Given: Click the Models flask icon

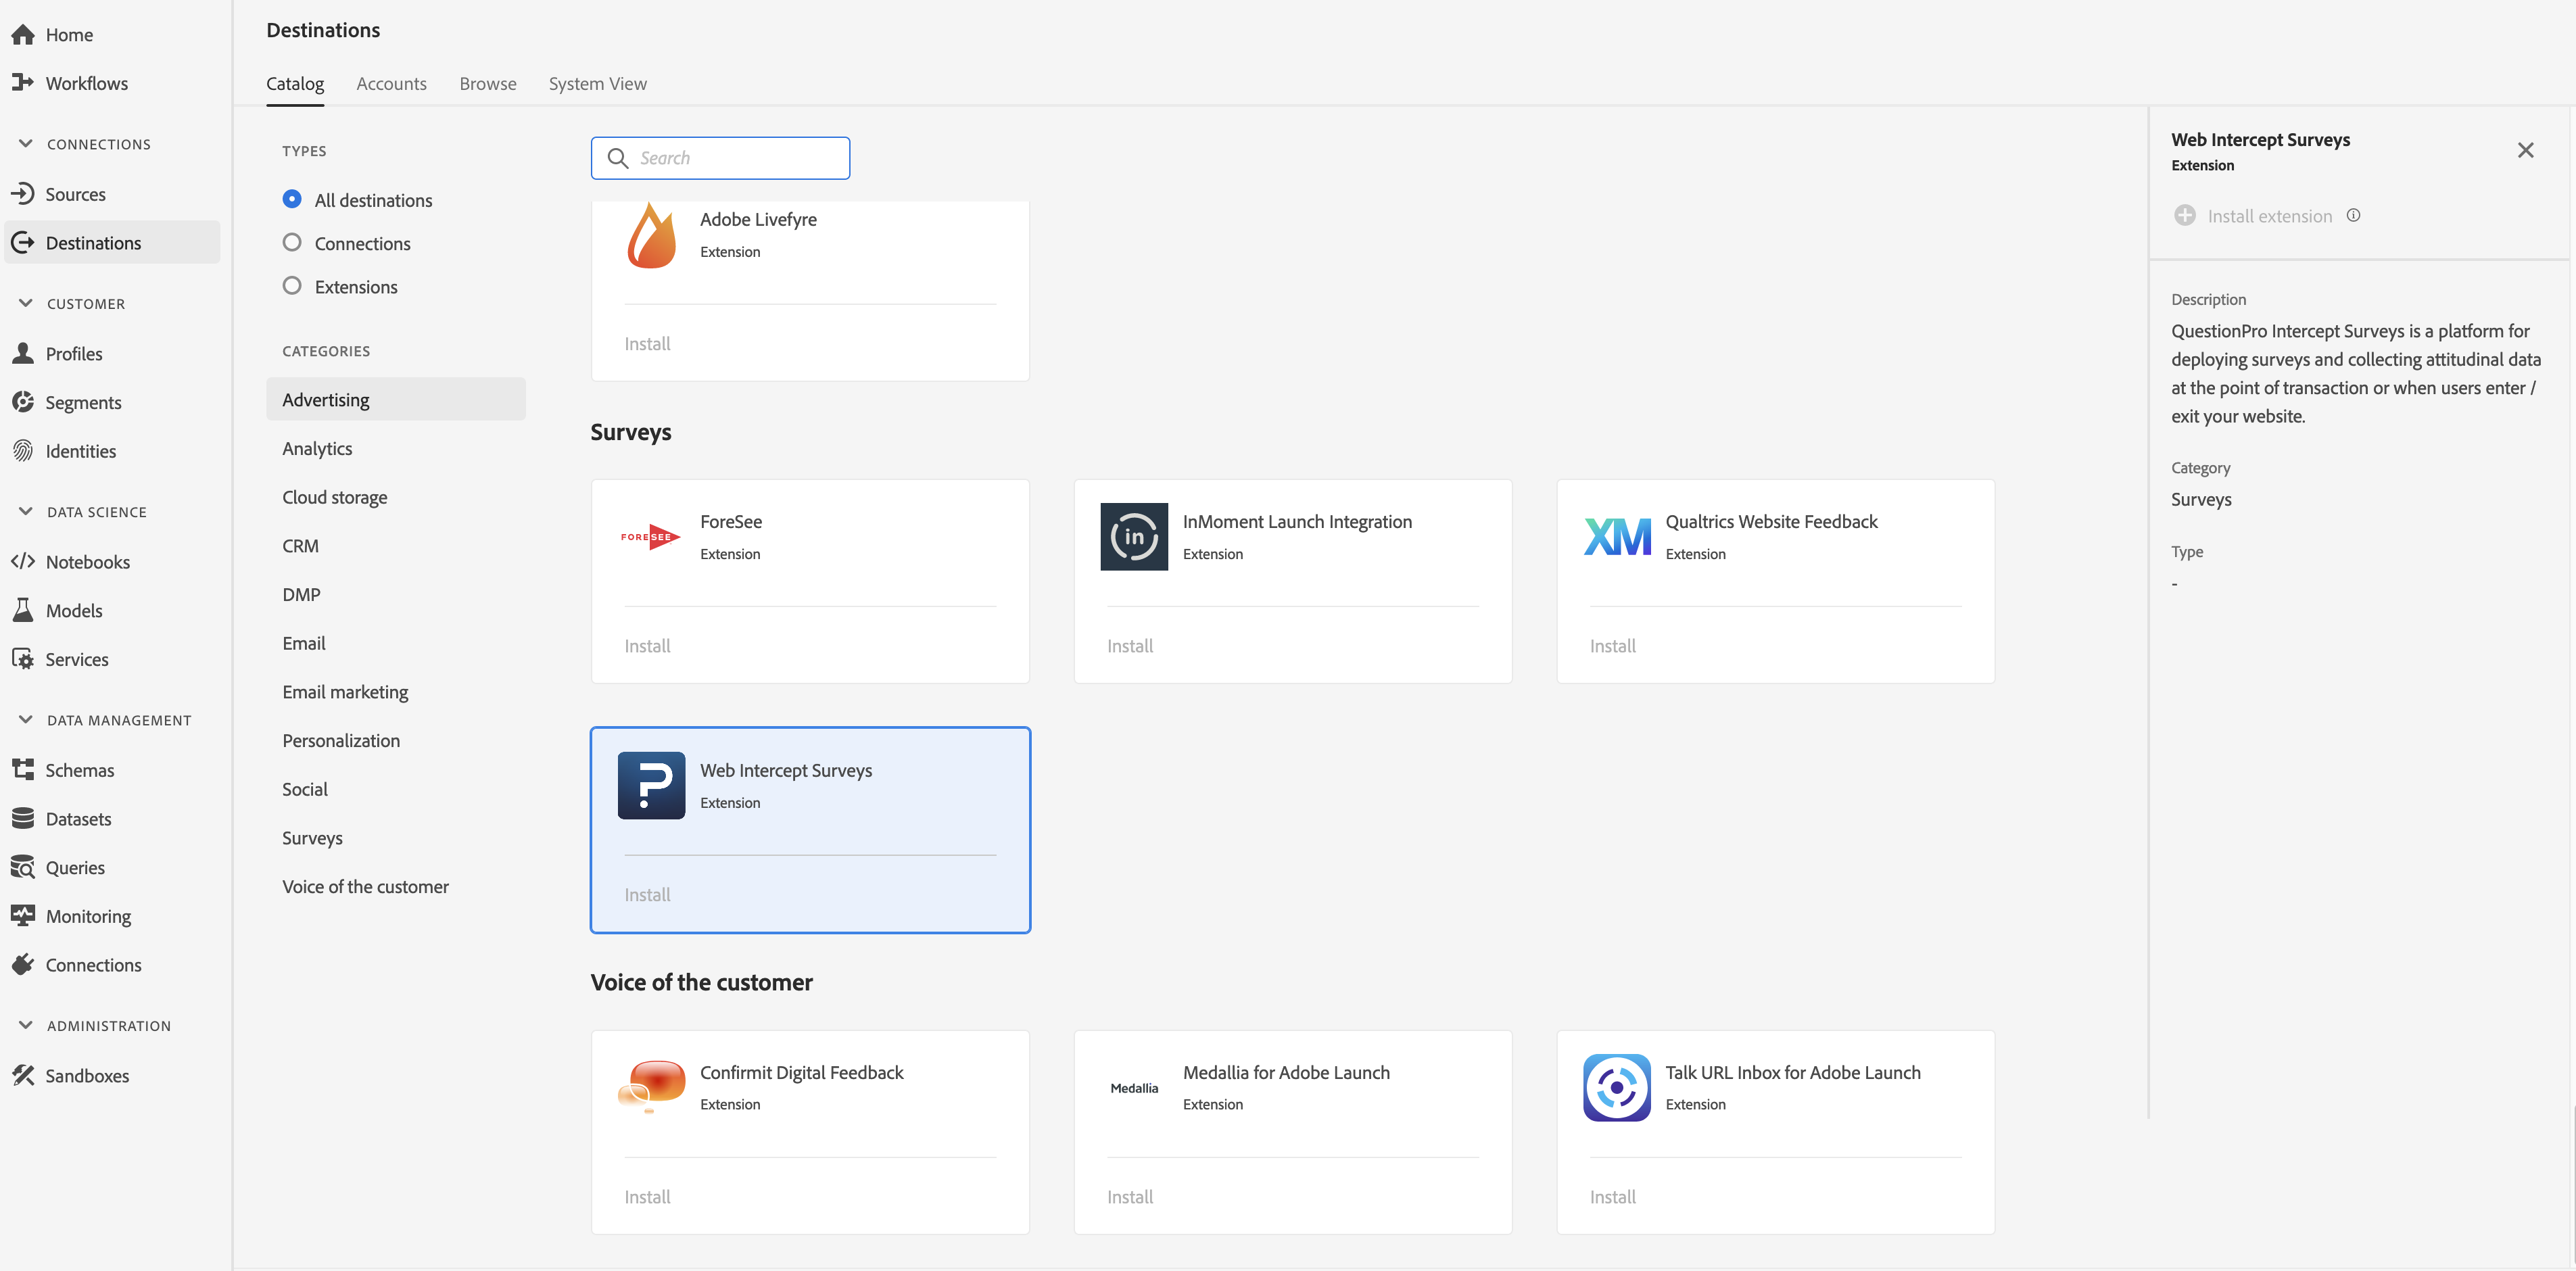Looking at the screenshot, I should tap(23, 610).
